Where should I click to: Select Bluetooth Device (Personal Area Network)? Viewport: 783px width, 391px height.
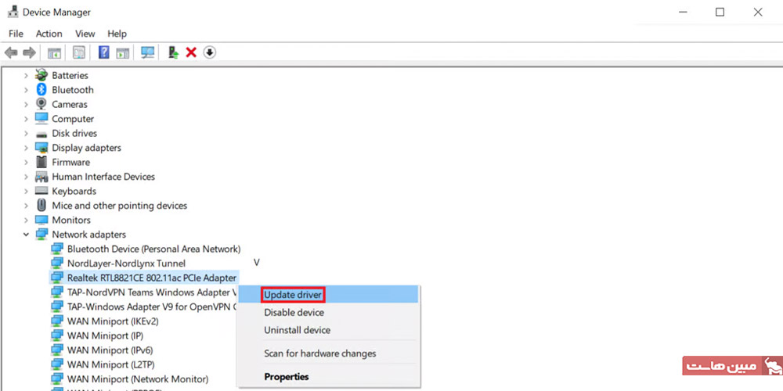click(153, 249)
